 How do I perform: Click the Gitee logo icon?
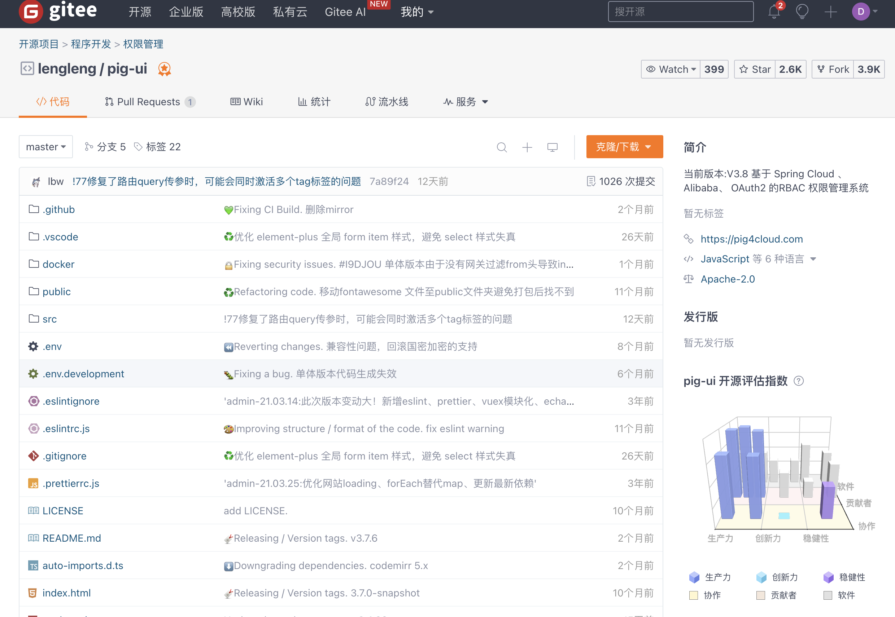click(31, 12)
